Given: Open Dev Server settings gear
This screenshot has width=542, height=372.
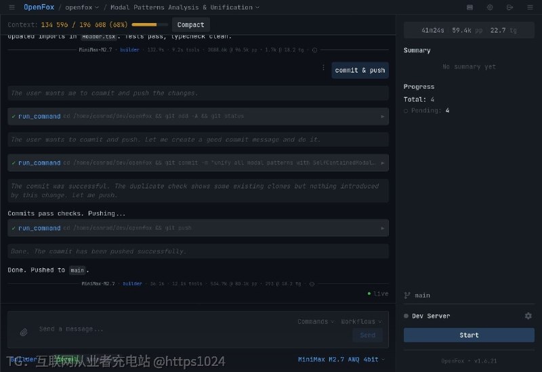Looking at the screenshot, I should (528, 316).
